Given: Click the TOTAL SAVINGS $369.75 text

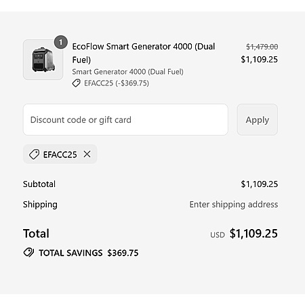Looking at the screenshot, I should [89, 253].
